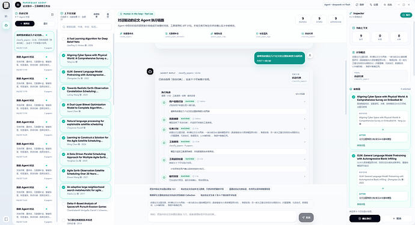Screen dimensions: 415x225
Task: Click the chat area vertical scrollbar
Action: click(346, 87)
